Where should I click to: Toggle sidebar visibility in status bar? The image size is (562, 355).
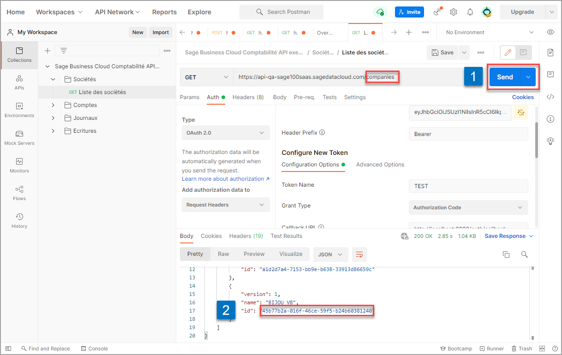point(8,349)
